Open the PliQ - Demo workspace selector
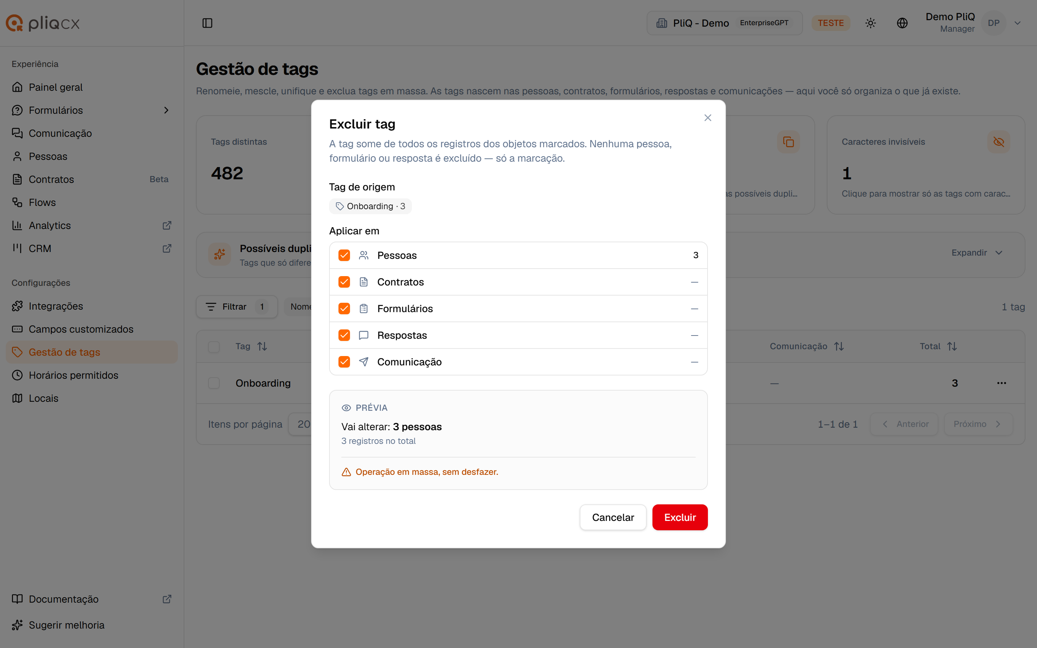The height and width of the screenshot is (648, 1037). [x=724, y=23]
